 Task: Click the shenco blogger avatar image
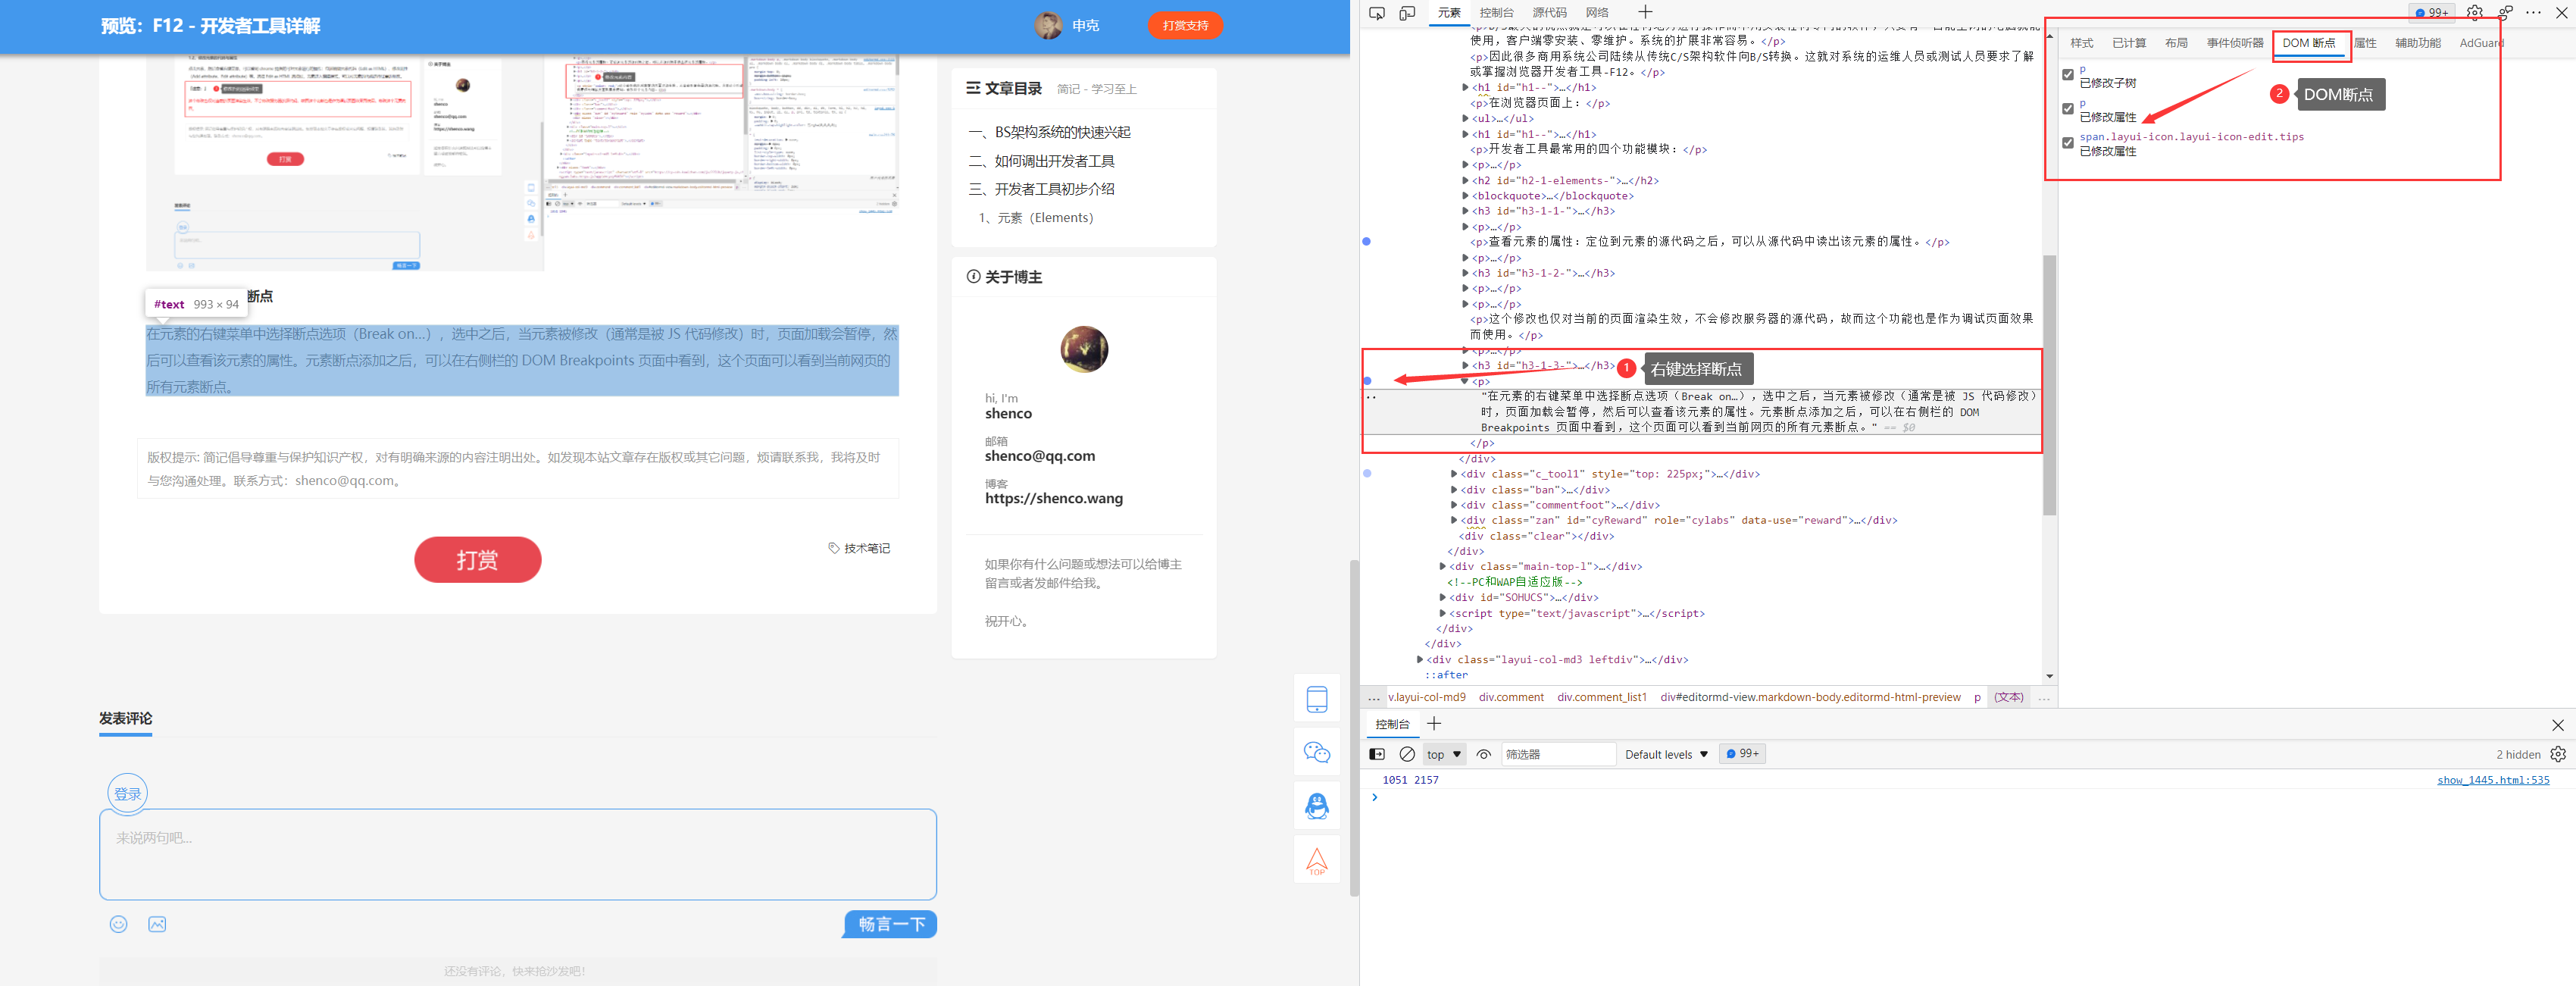pos(1084,349)
